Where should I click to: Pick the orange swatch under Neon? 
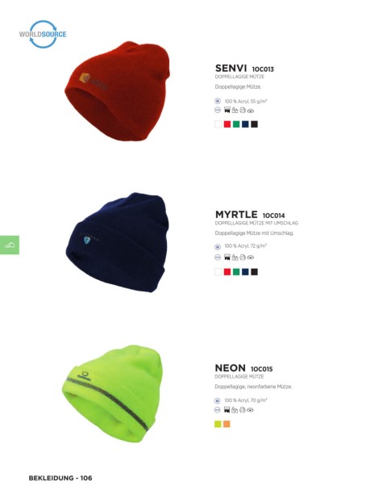coord(227,424)
